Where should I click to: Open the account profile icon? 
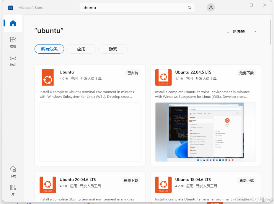click(x=211, y=7)
